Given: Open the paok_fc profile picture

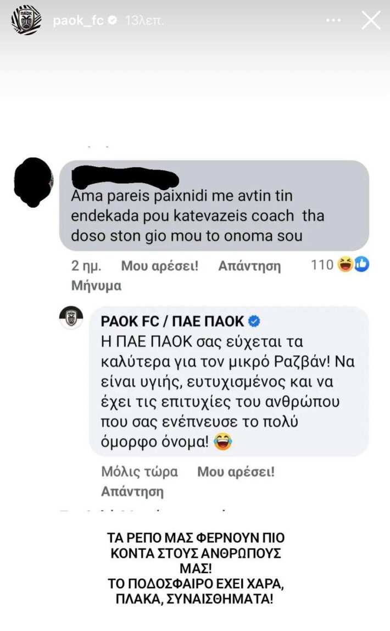Looking at the screenshot, I should [x=26, y=20].
